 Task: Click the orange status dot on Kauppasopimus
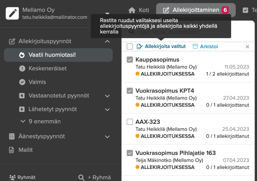click(x=137, y=74)
